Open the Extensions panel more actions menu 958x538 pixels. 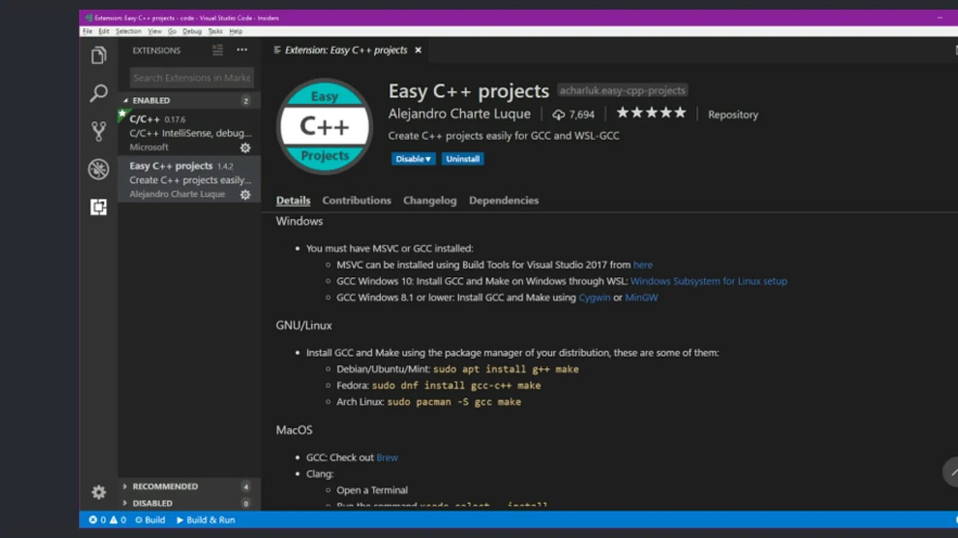tap(242, 50)
